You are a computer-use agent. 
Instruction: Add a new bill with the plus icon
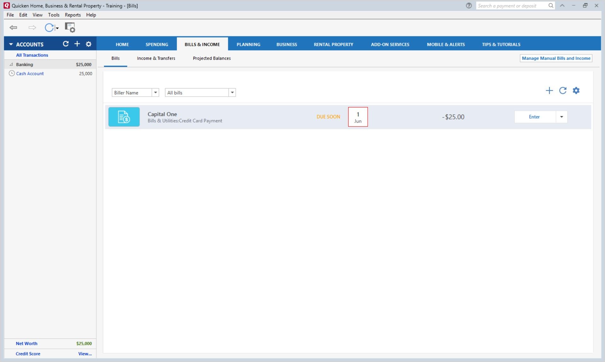coord(549,91)
